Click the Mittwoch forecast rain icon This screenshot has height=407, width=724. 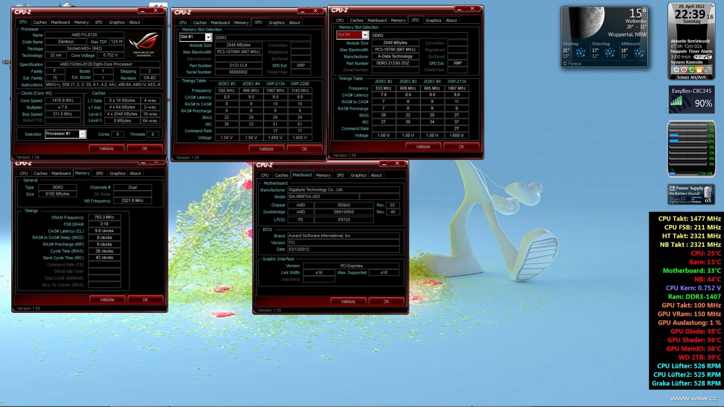coord(639,52)
